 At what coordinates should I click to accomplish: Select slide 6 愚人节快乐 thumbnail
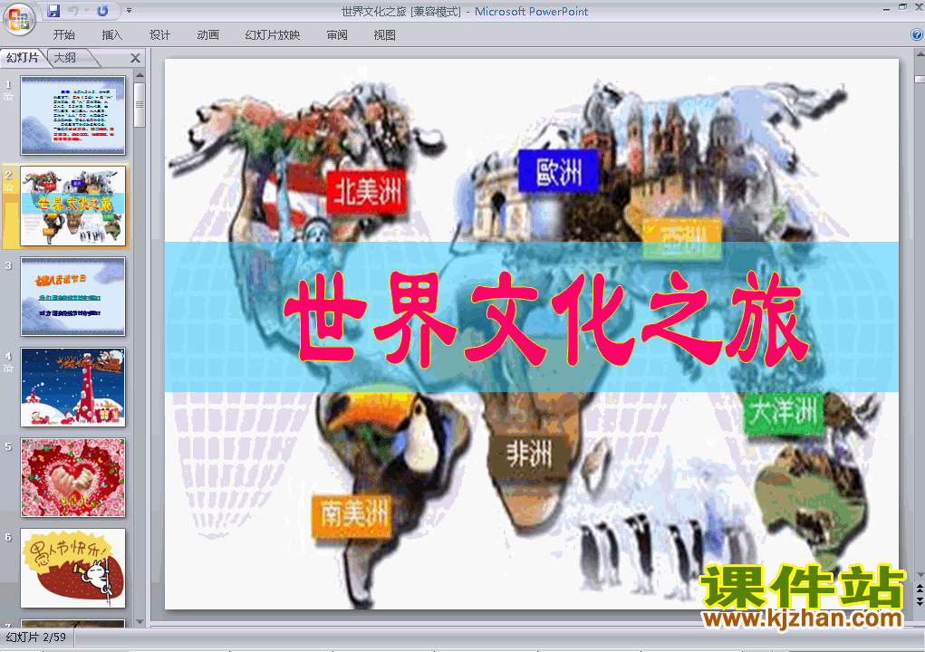(x=73, y=569)
